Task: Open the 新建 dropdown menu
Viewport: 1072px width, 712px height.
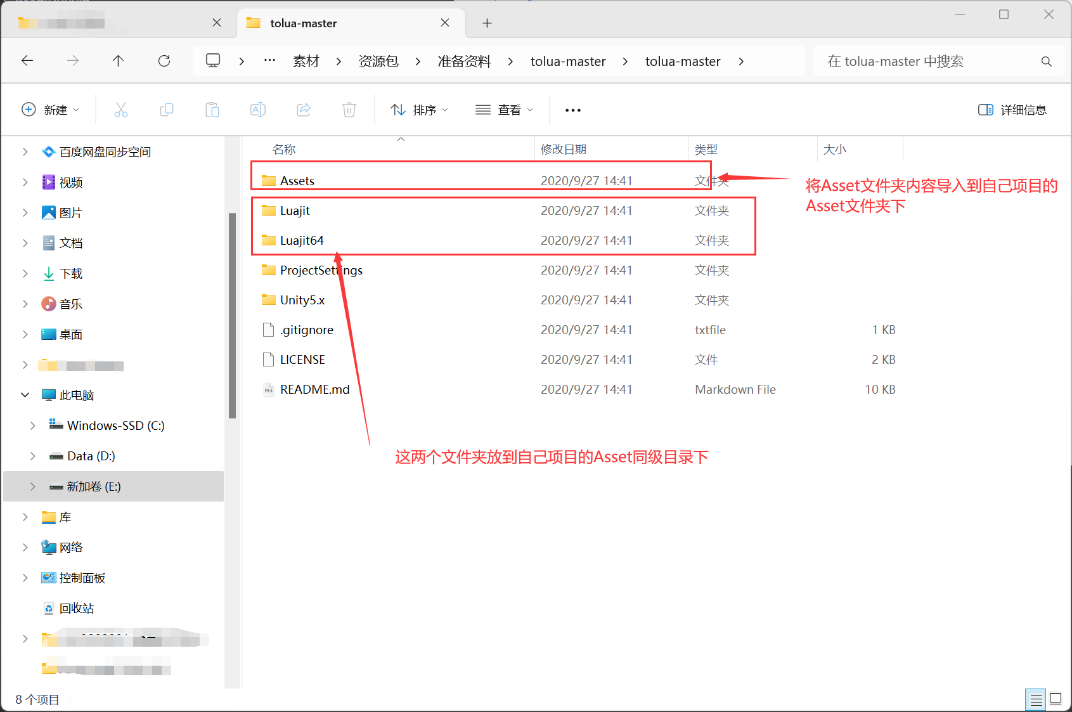Action: 51,110
